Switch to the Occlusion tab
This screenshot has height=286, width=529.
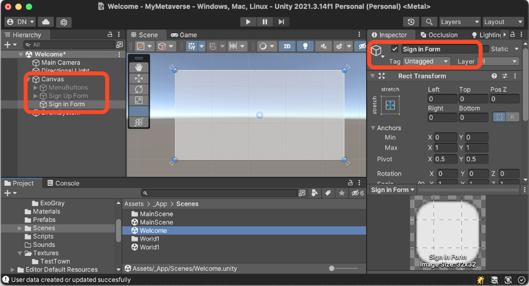tap(439, 35)
